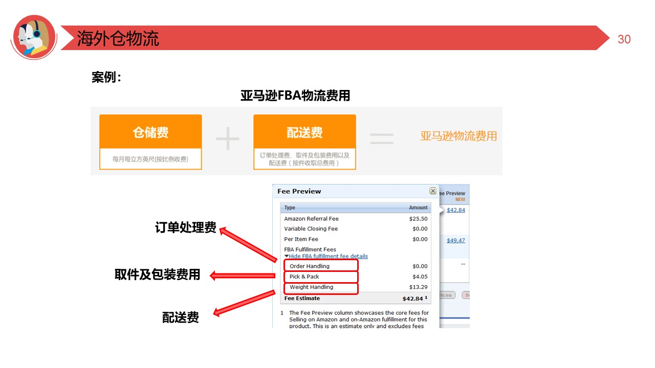This screenshot has width=655, height=368.
Task: Click the Fee Preview popup title
Action: pyautogui.click(x=299, y=191)
